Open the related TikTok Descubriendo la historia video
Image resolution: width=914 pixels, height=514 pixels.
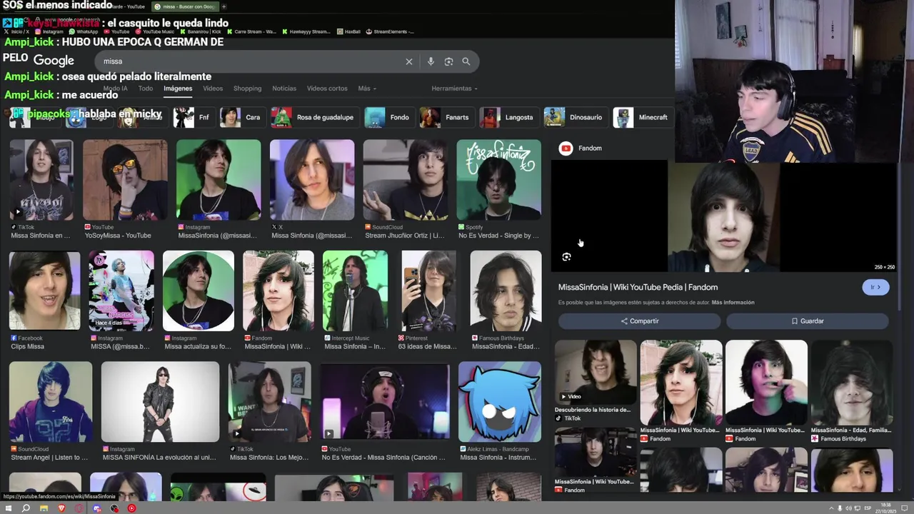(596, 373)
